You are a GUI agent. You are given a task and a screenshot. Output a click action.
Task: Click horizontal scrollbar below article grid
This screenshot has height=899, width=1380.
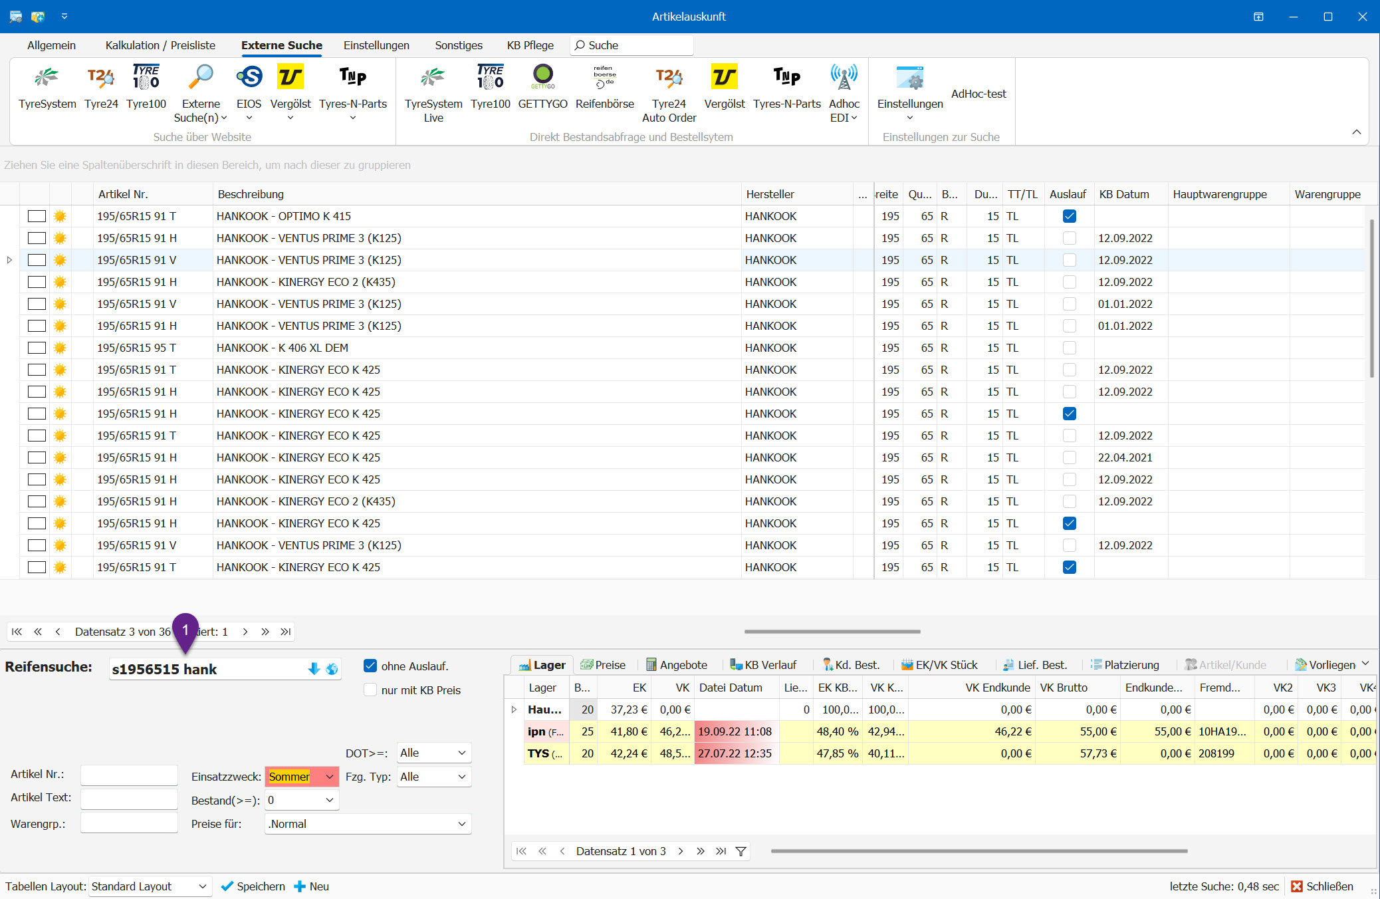point(832,632)
